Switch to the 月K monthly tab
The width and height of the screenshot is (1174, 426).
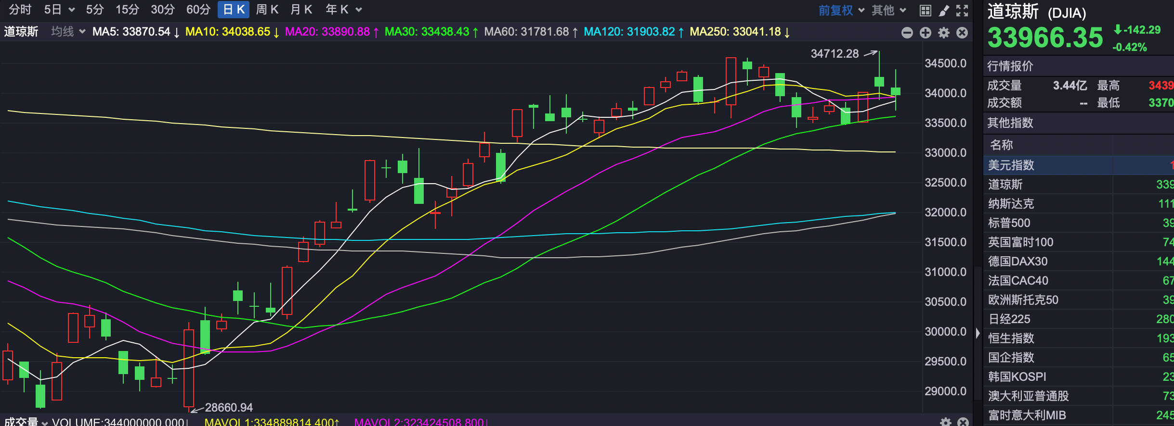(301, 10)
